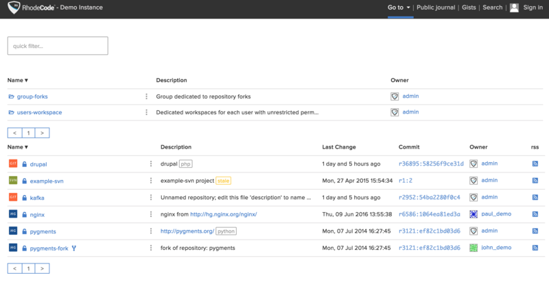This screenshot has height=282, width=549.
Task: Open Gists from the top navigation
Action: (469, 8)
